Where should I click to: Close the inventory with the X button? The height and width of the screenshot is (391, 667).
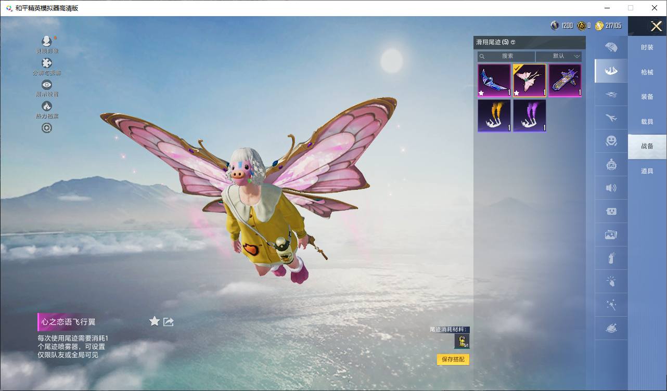click(x=657, y=26)
